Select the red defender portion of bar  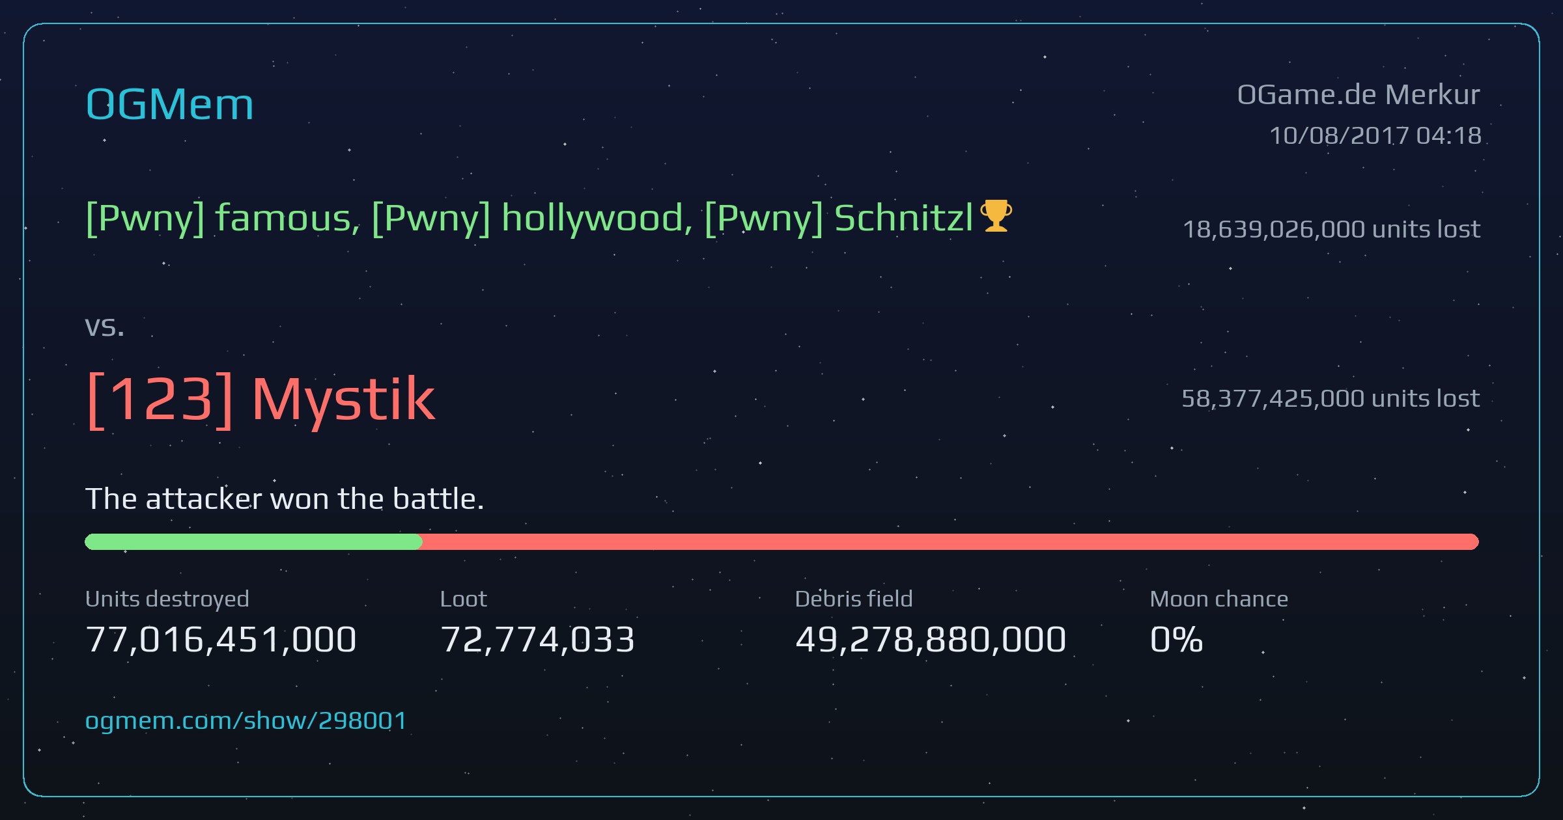[x=950, y=541]
